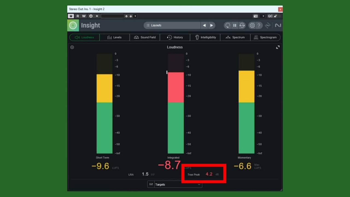Switch to the Spectrogram tab
This screenshot has height=197, width=350.
point(265,37)
